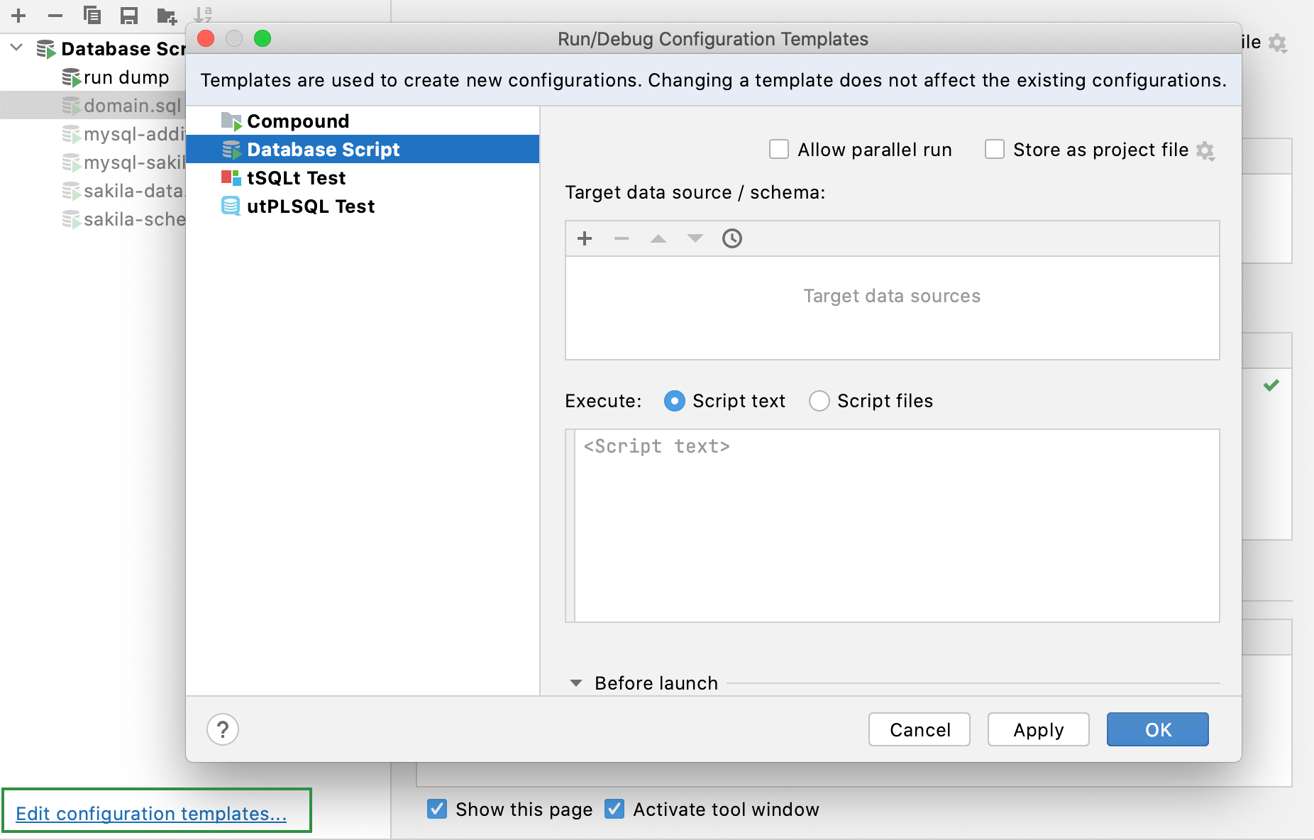1314x840 pixels.
Task: Save the configuration
Action: [128, 14]
